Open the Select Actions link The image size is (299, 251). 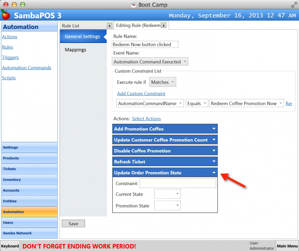[146, 119]
